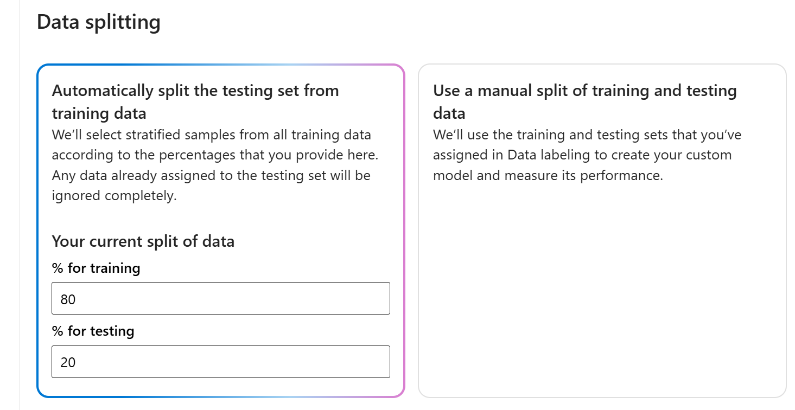Click the "Your current split of data" subheading

(143, 241)
